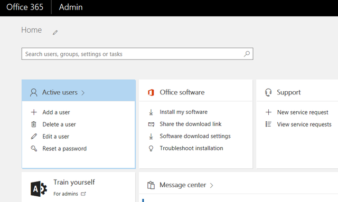
Task: Click the orange Office software logo
Action: pyautogui.click(x=151, y=93)
